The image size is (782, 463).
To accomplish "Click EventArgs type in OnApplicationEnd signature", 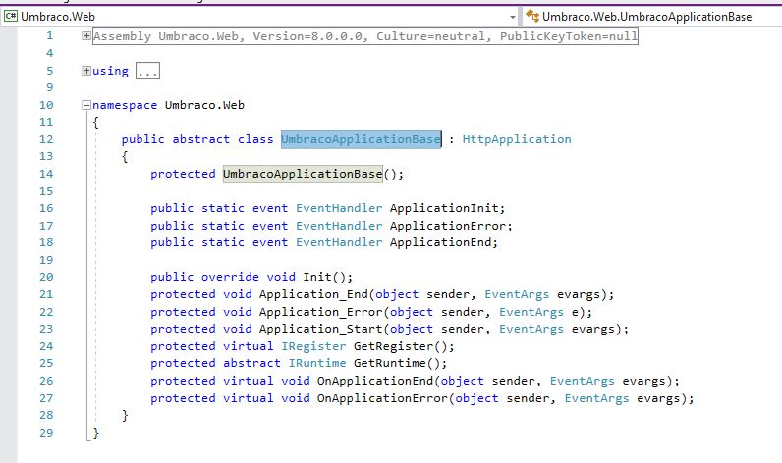I will 582,381.
